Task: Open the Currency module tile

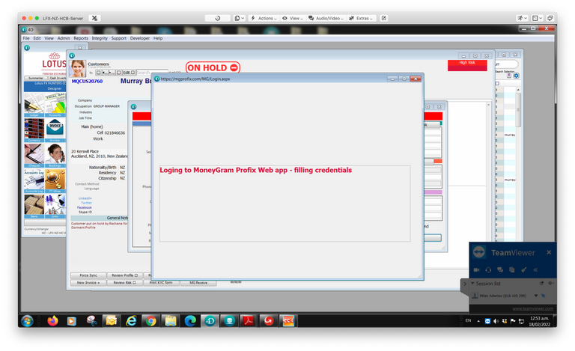Action: pyautogui.click(x=34, y=130)
